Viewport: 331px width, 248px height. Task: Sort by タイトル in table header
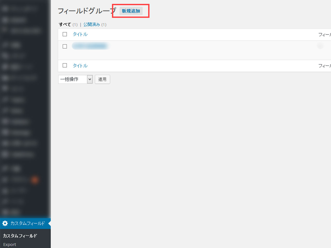[80, 34]
